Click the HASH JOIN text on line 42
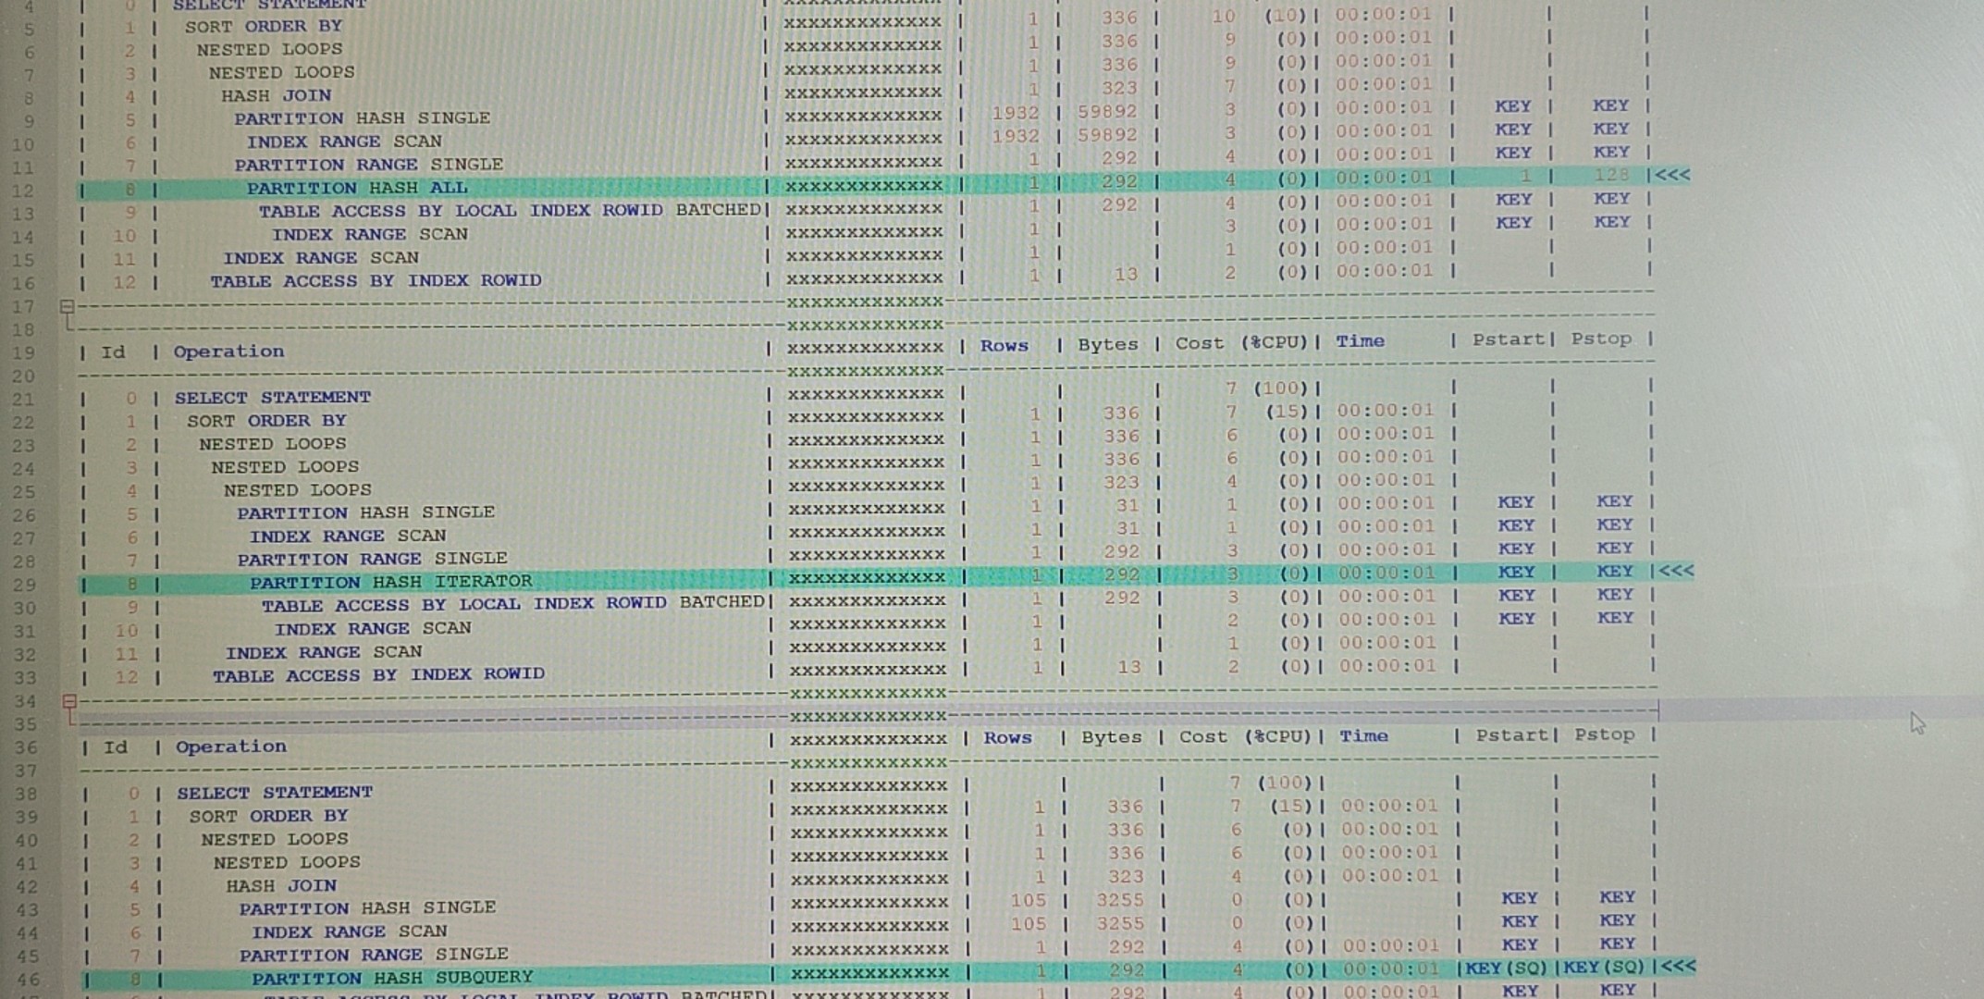1984x999 pixels. [281, 886]
